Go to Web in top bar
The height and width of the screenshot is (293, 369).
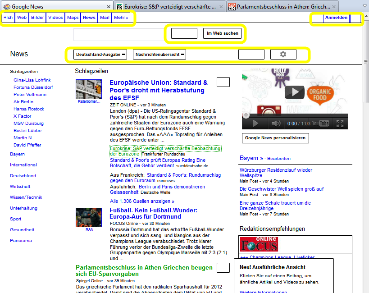(x=22, y=18)
